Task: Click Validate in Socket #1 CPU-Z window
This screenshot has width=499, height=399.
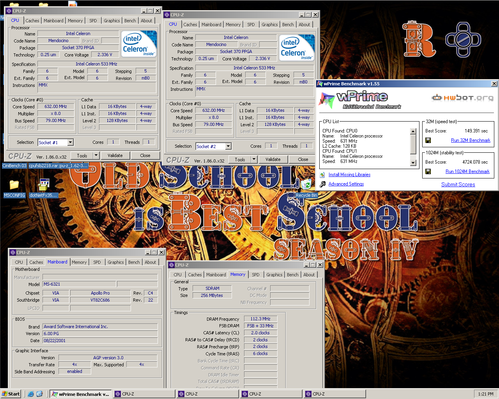Action: (115, 155)
